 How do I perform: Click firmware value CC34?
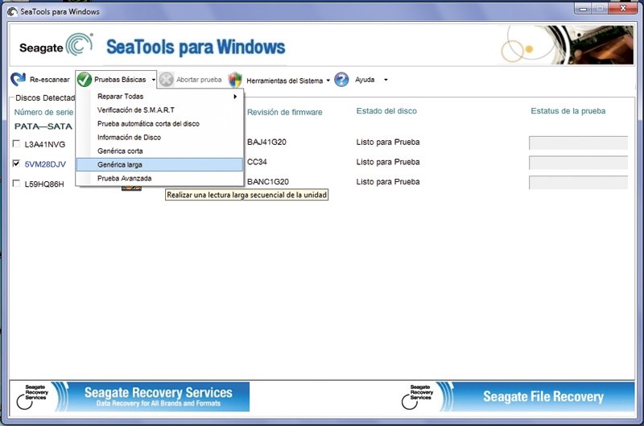[257, 162]
